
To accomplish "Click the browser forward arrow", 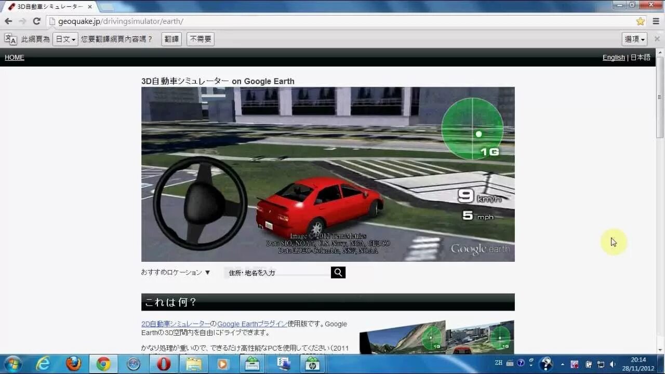I will [22, 21].
